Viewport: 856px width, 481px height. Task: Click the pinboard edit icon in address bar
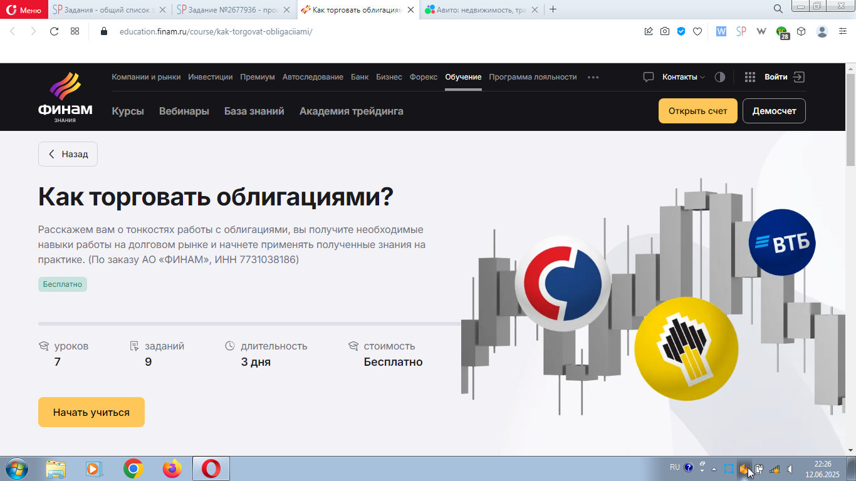649,31
